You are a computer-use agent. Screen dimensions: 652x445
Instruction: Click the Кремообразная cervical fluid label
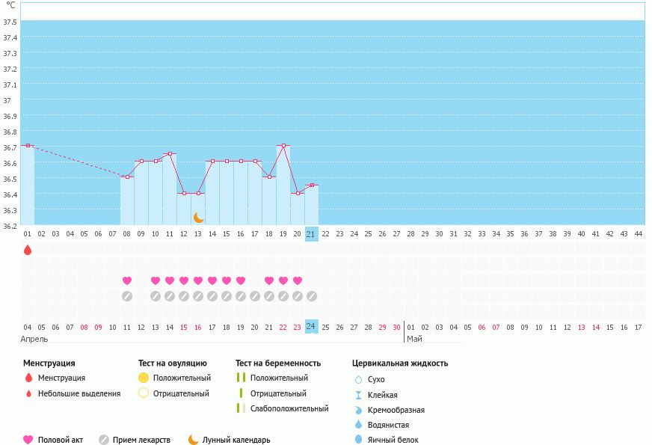tap(396, 410)
